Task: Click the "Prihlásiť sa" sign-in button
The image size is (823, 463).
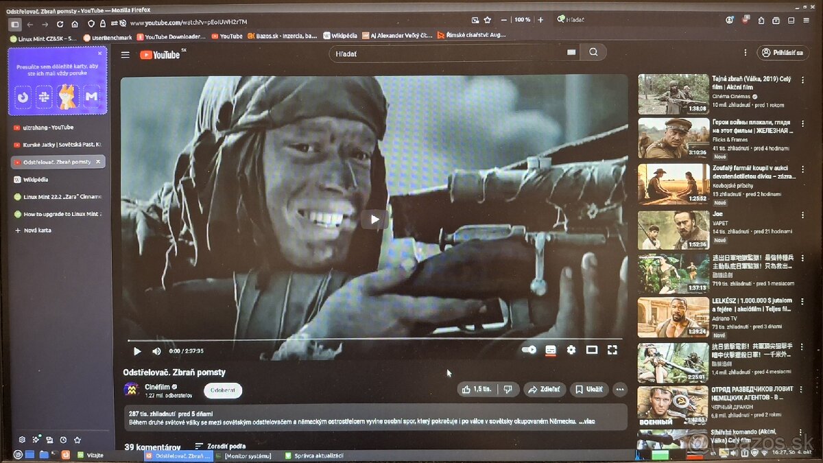Action: [x=783, y=53]
